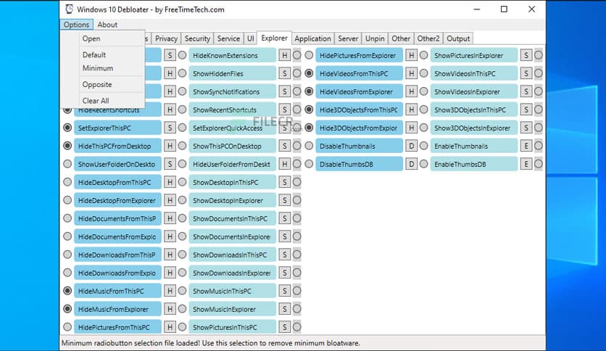Switch to the Service tab
606x351 pixels.
228,38
